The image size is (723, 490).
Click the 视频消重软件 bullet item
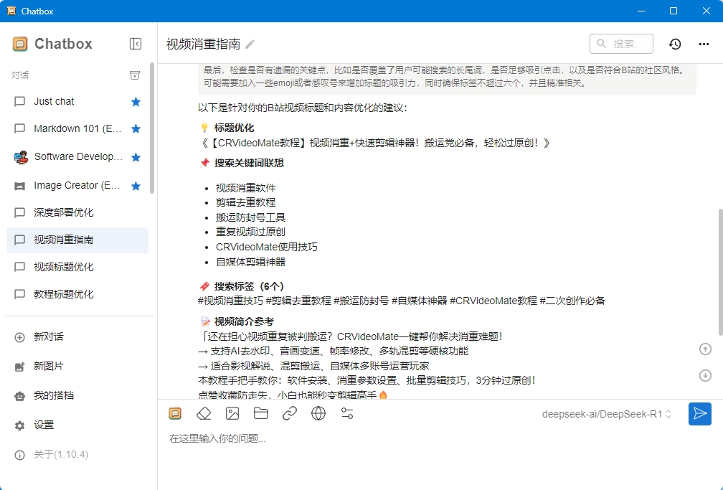tap(246, 188)
